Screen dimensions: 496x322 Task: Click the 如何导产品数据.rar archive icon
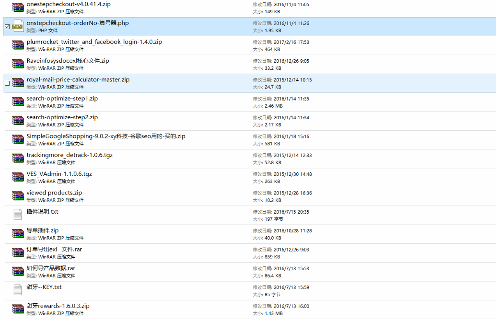point(18,271)
